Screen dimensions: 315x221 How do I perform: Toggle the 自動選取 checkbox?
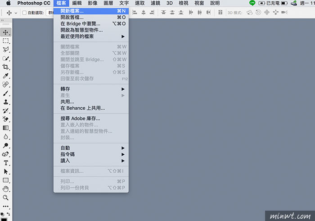click(x=24, y=13)
